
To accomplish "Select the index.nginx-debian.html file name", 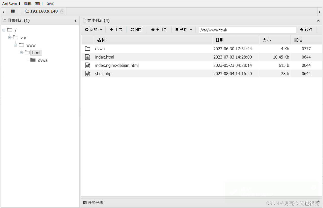I will (117, 65).
